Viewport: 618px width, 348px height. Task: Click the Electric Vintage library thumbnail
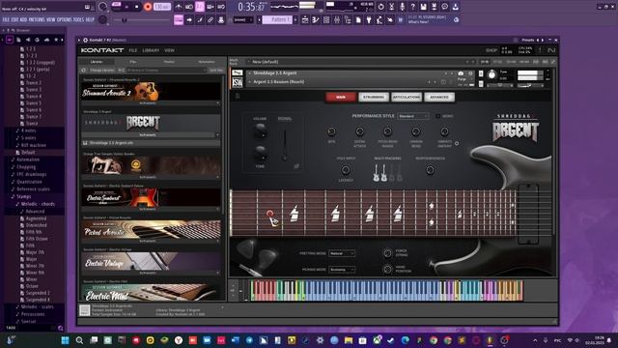151,261
